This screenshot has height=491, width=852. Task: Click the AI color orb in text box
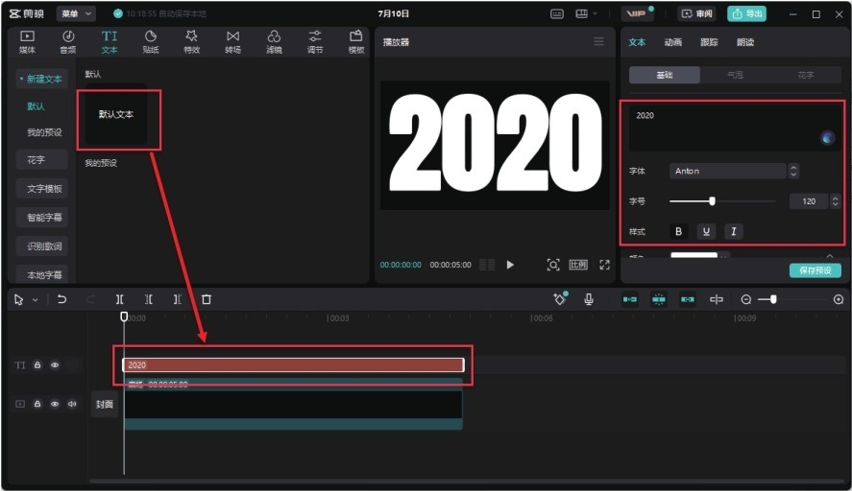tap(828, 138)
